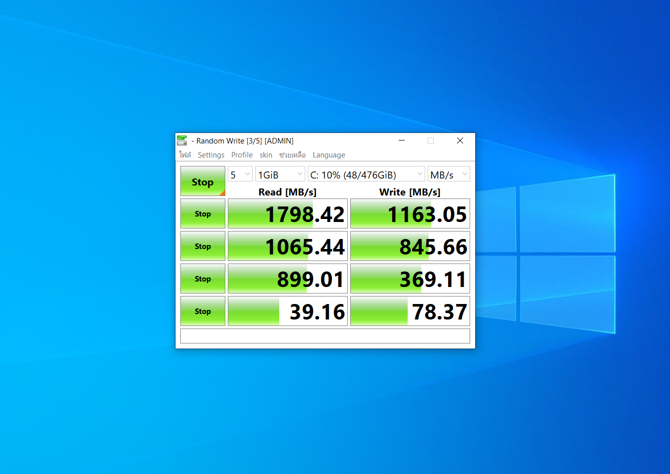Open the C: 10% (48/476GiB) drive dropdown
This screenshot has width=670, height=474.
pos(366,174)
